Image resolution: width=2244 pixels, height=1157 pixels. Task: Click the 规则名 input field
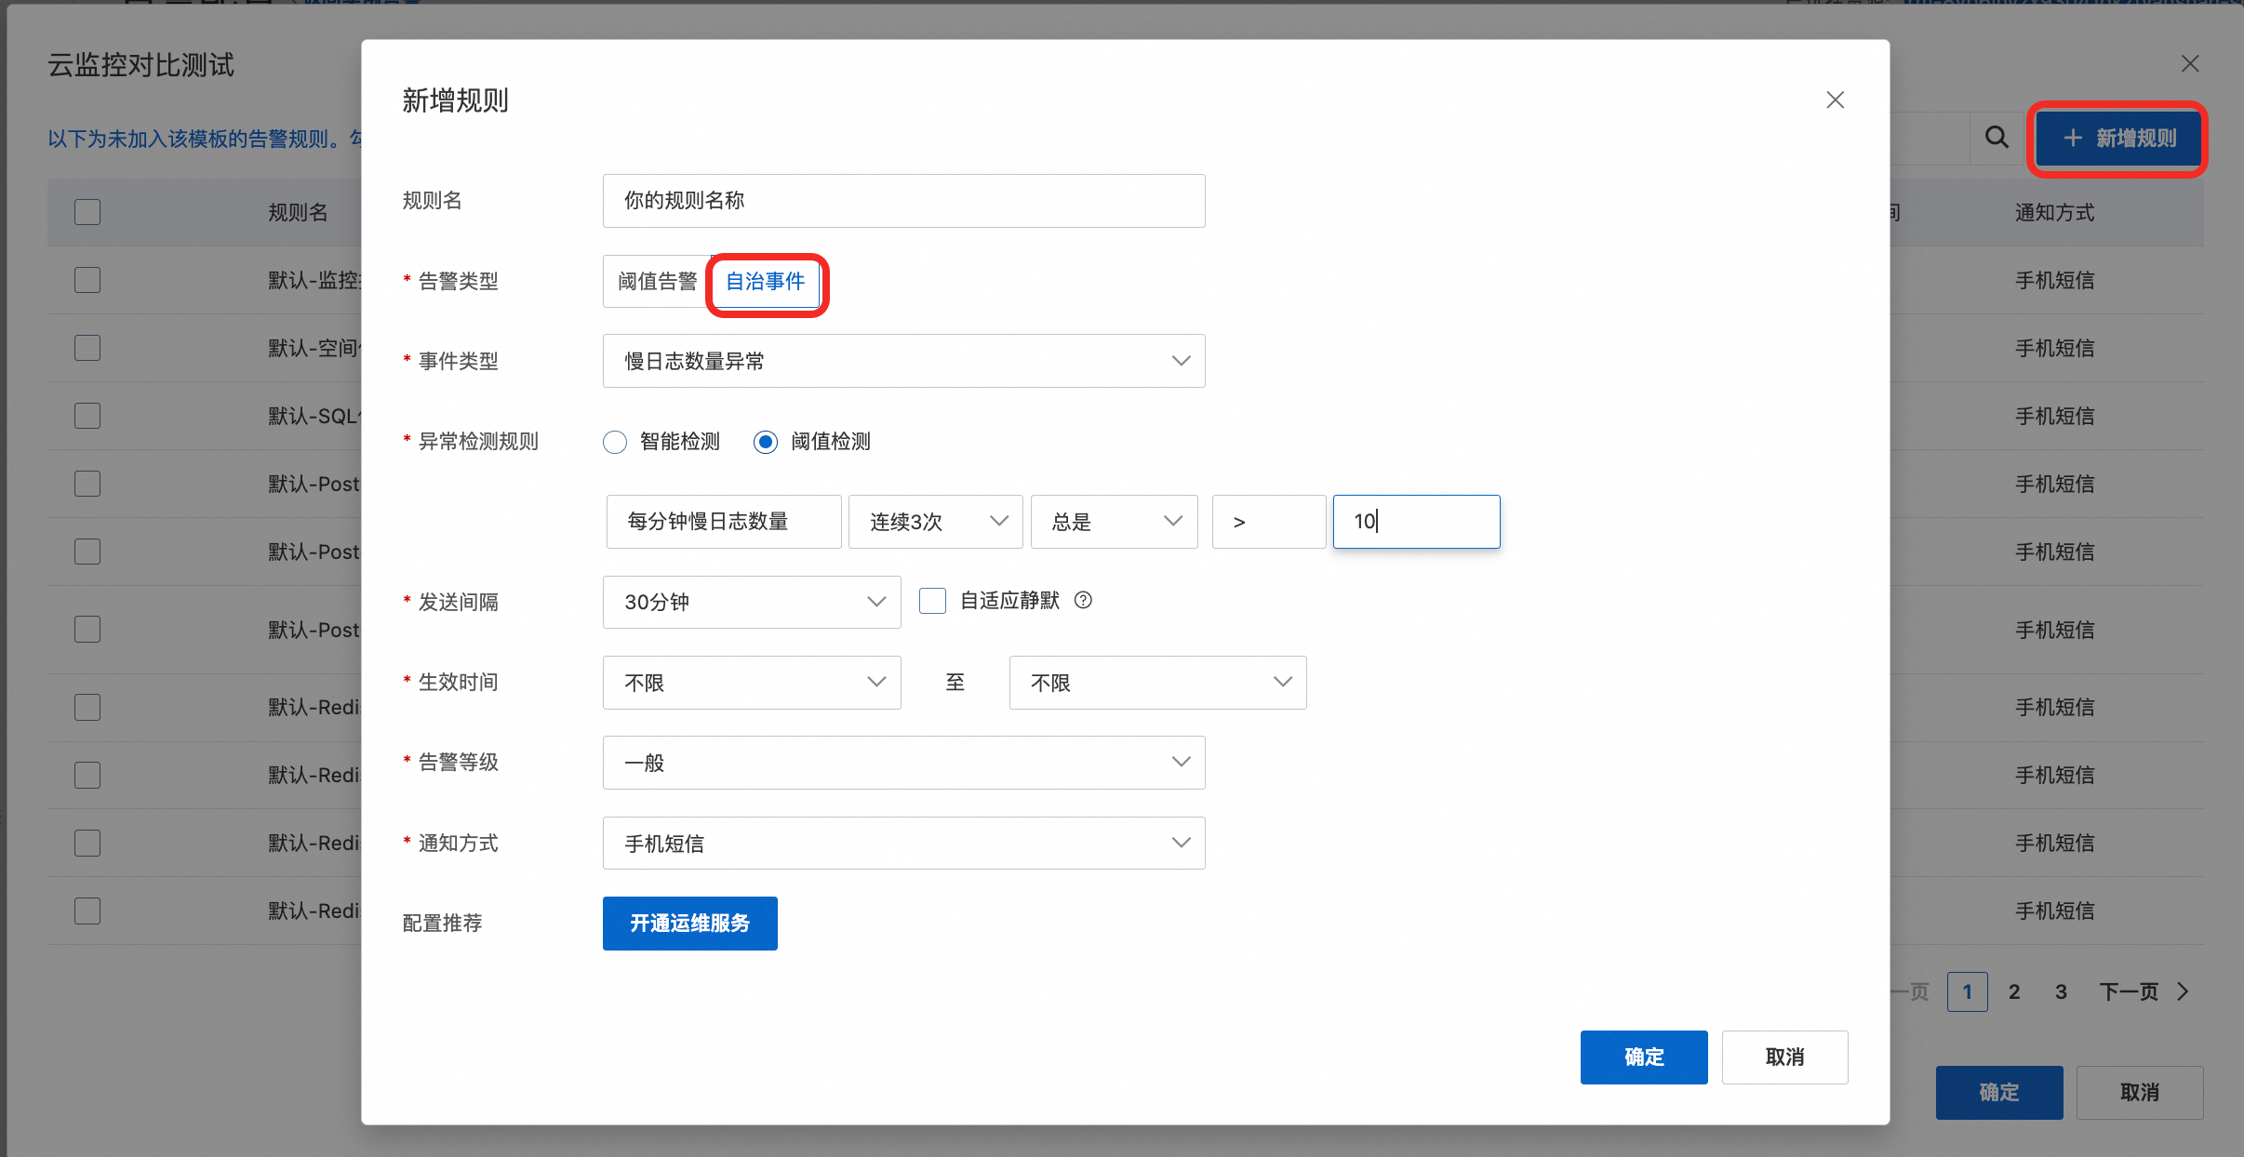click(x=903, y=201)
